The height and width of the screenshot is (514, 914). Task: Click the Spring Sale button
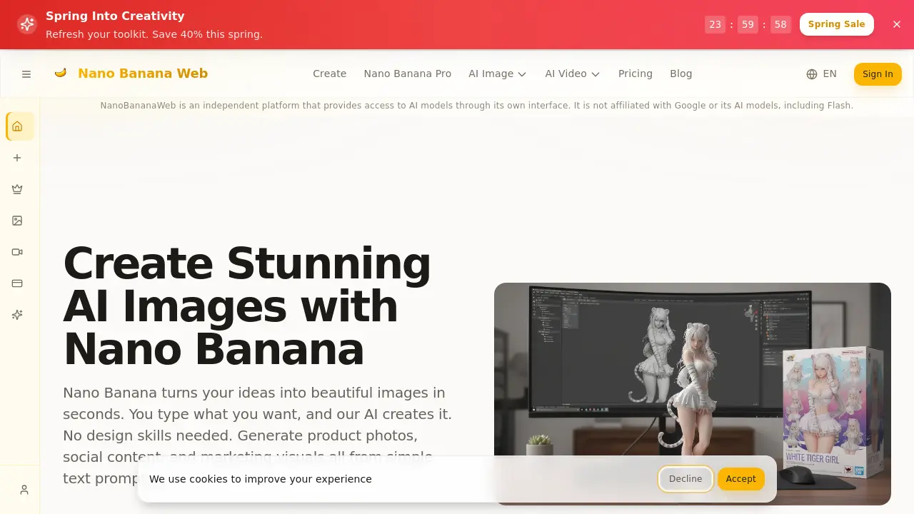[837, 24]
